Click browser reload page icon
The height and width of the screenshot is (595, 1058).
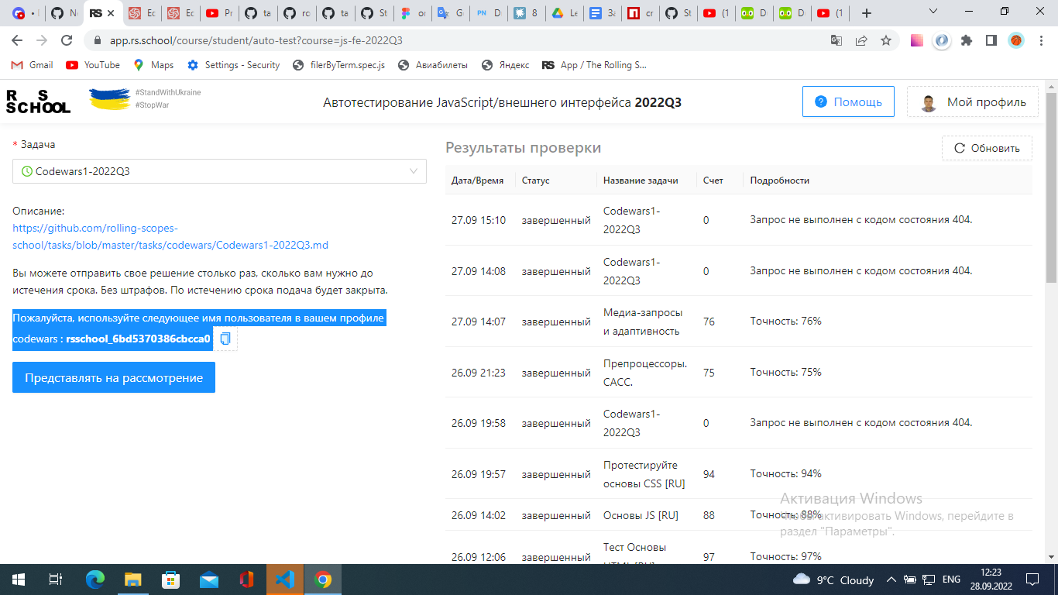(67, 40)
